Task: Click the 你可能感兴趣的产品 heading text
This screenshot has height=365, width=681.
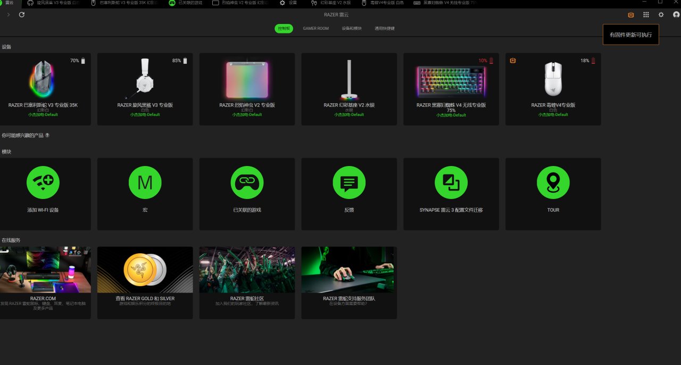Action: click(22, 136)
